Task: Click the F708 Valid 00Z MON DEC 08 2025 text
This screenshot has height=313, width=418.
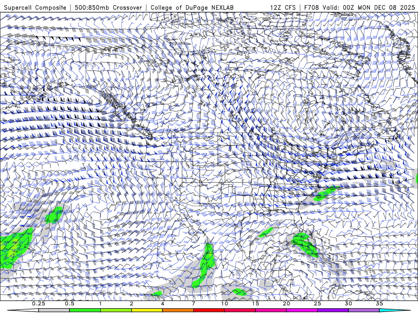Action: coord(359,7)
